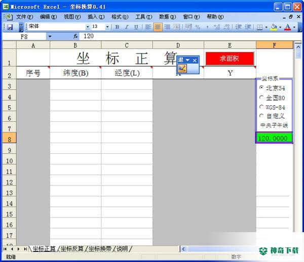
Task: Apply fill color bucket icon
Action: pos(274,27)
